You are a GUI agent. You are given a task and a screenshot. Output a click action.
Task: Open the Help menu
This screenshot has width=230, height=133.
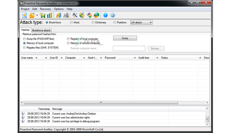[69, 9]
